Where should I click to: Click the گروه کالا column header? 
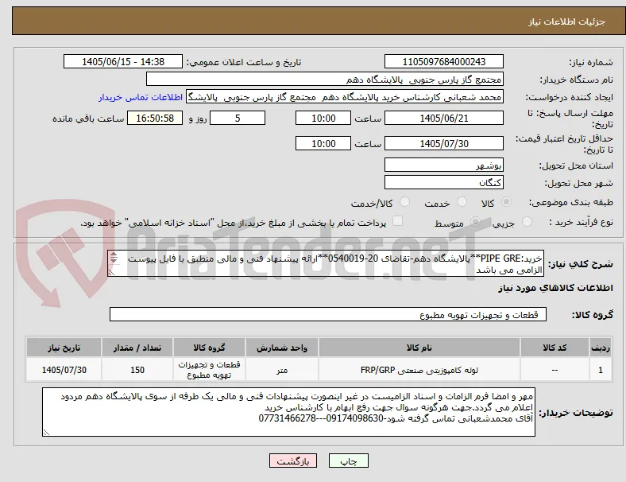click(x=209, y=348)
